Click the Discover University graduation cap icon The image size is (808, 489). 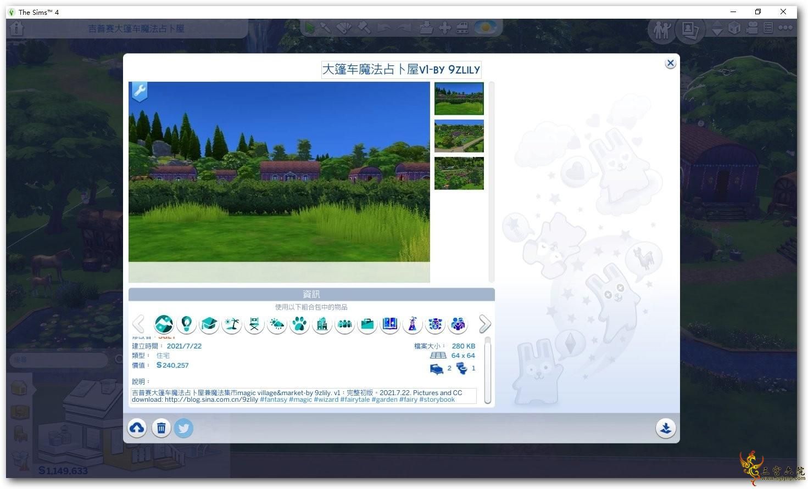209,324
